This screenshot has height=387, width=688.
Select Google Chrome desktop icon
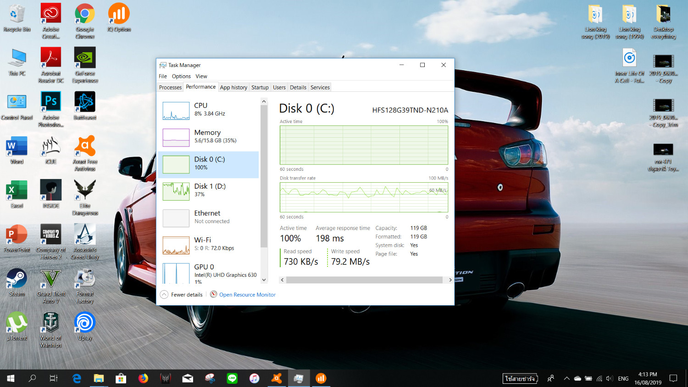coord(85,21)
